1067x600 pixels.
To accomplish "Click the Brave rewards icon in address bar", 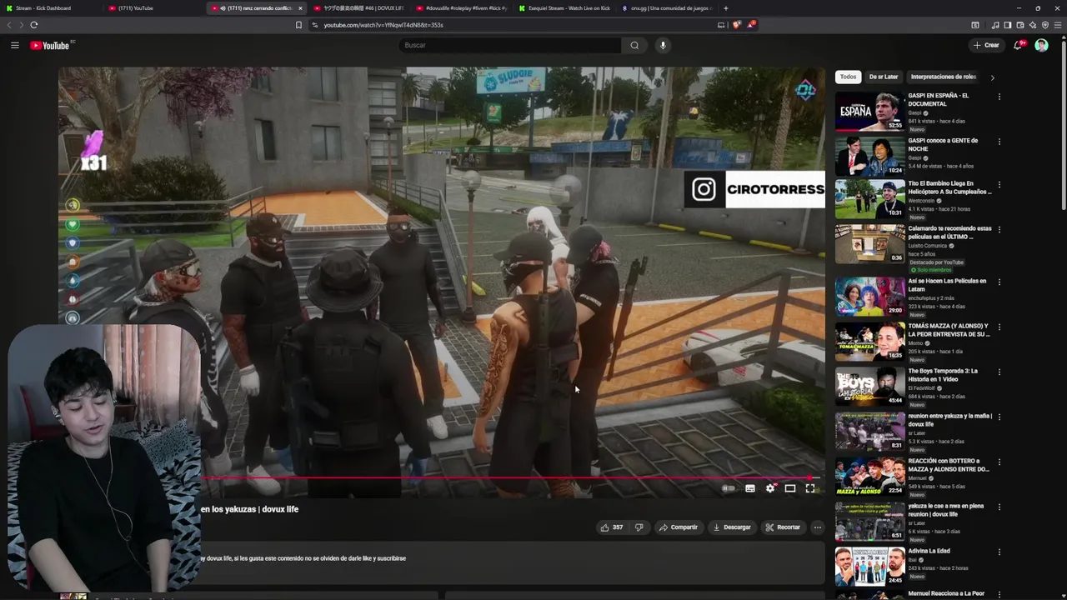I will pos(750,25).
